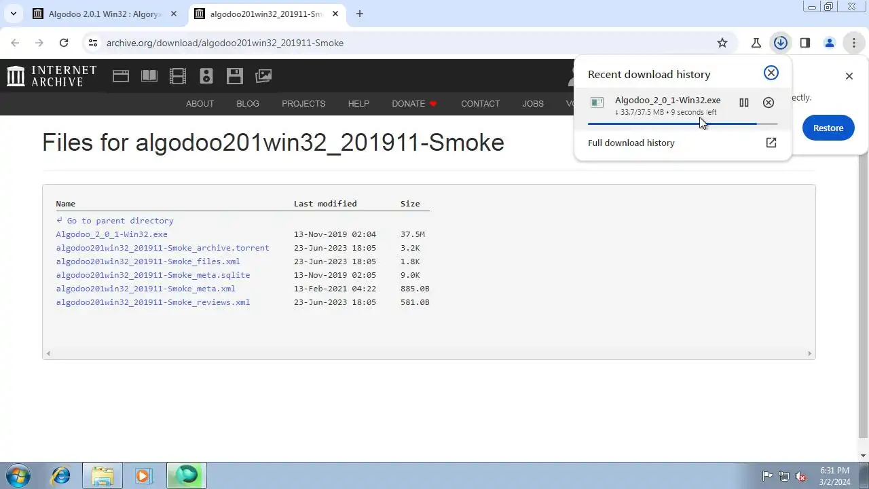This screenshot has width=869, height=489.
Task: Open the JOBS menu item
Action: [x=533, y=104]
